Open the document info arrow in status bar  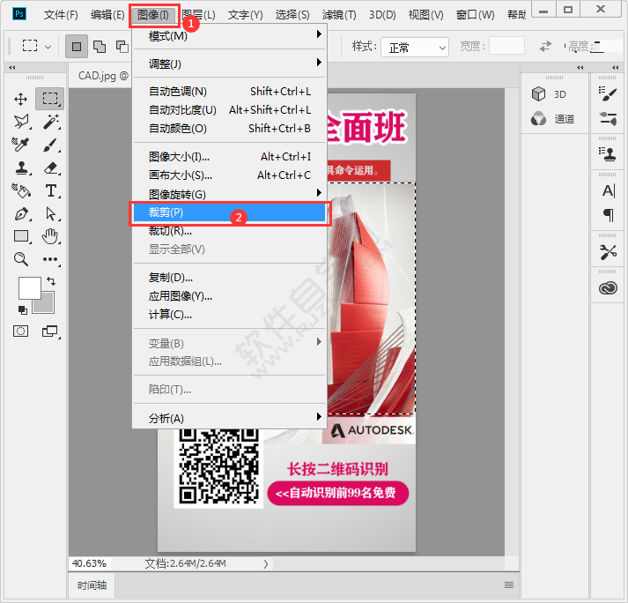point(265,563)
